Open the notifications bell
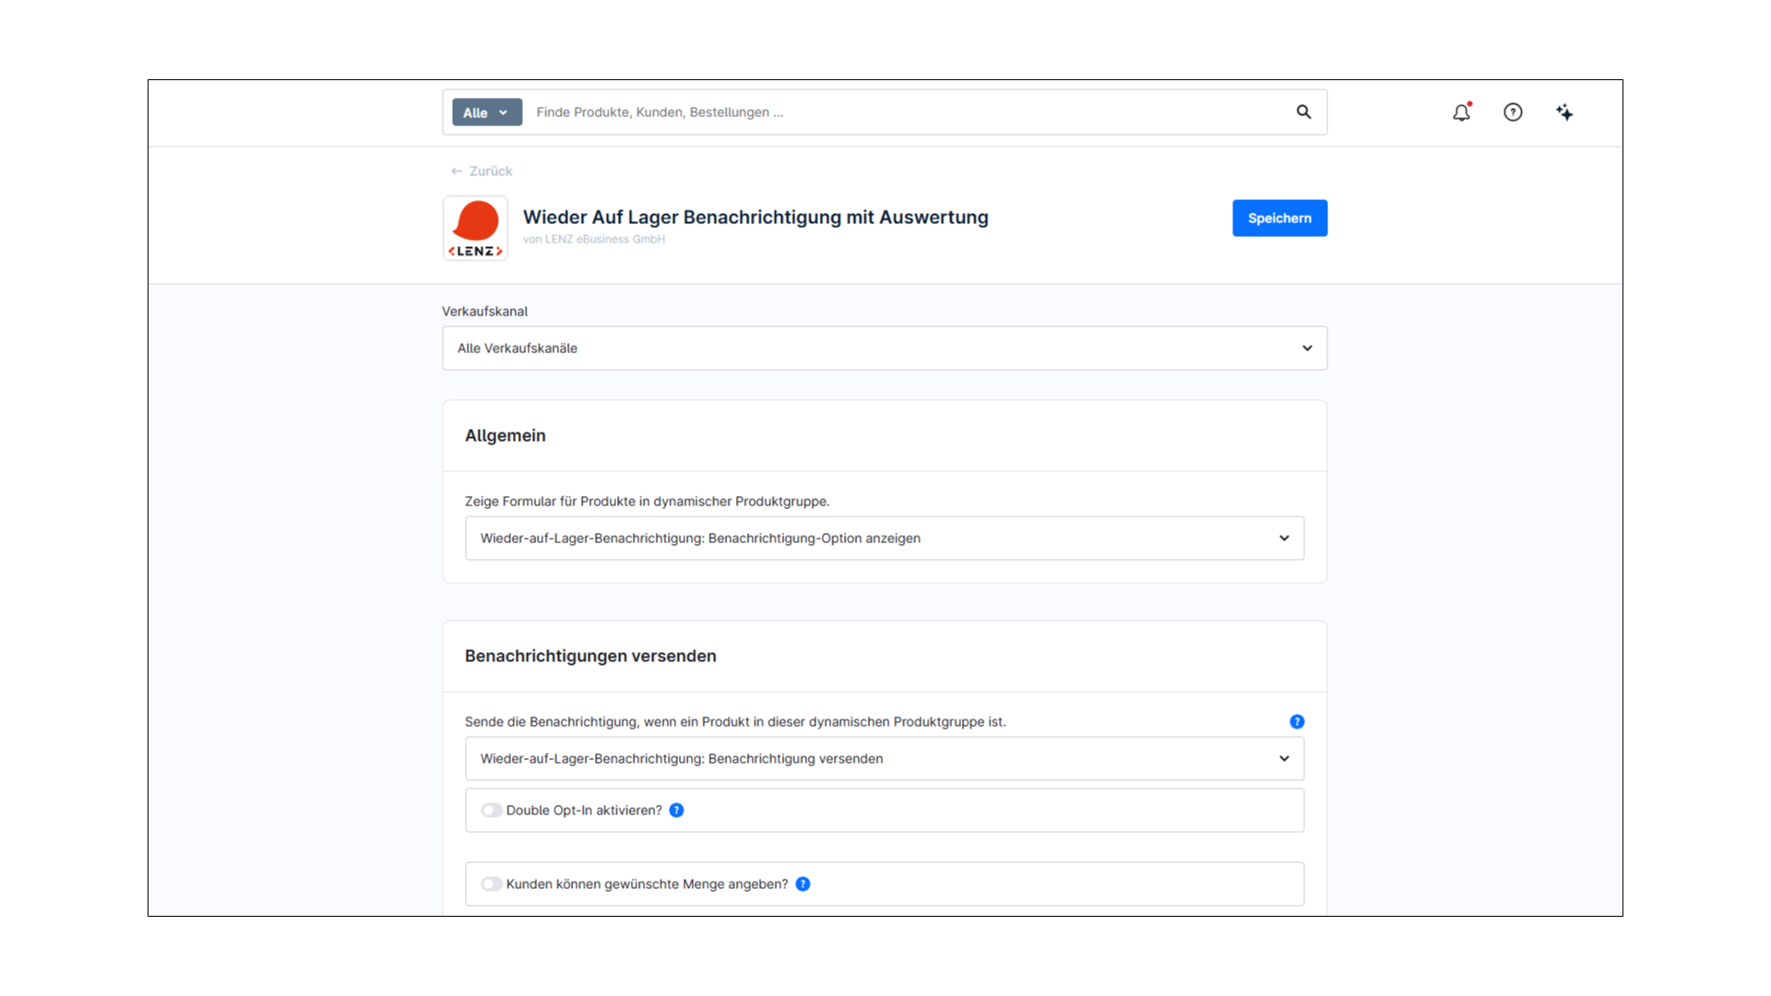 point(1460,112)
